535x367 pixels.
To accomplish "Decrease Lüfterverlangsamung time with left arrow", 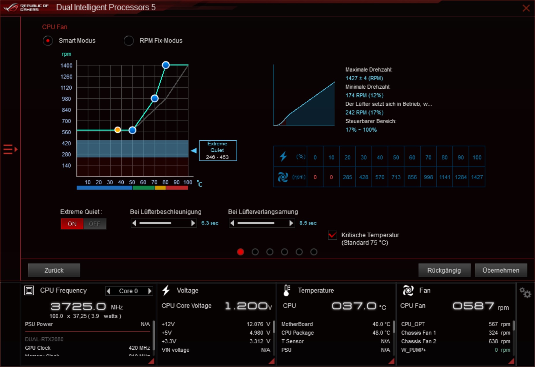I will (x=232, y=223).
